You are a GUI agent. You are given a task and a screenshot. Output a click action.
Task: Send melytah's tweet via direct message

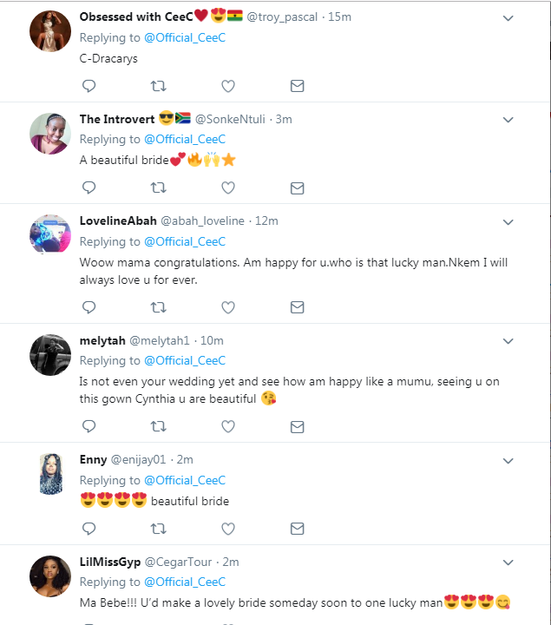coord(297,426)
